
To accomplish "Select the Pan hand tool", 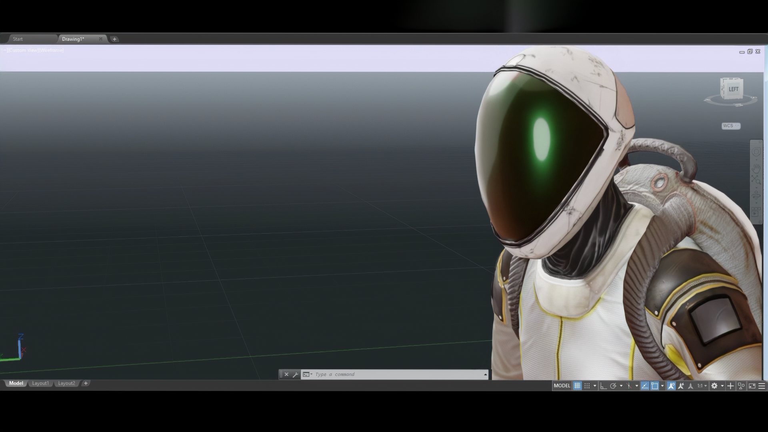I will pyautogui.click(x=756, y=168).
